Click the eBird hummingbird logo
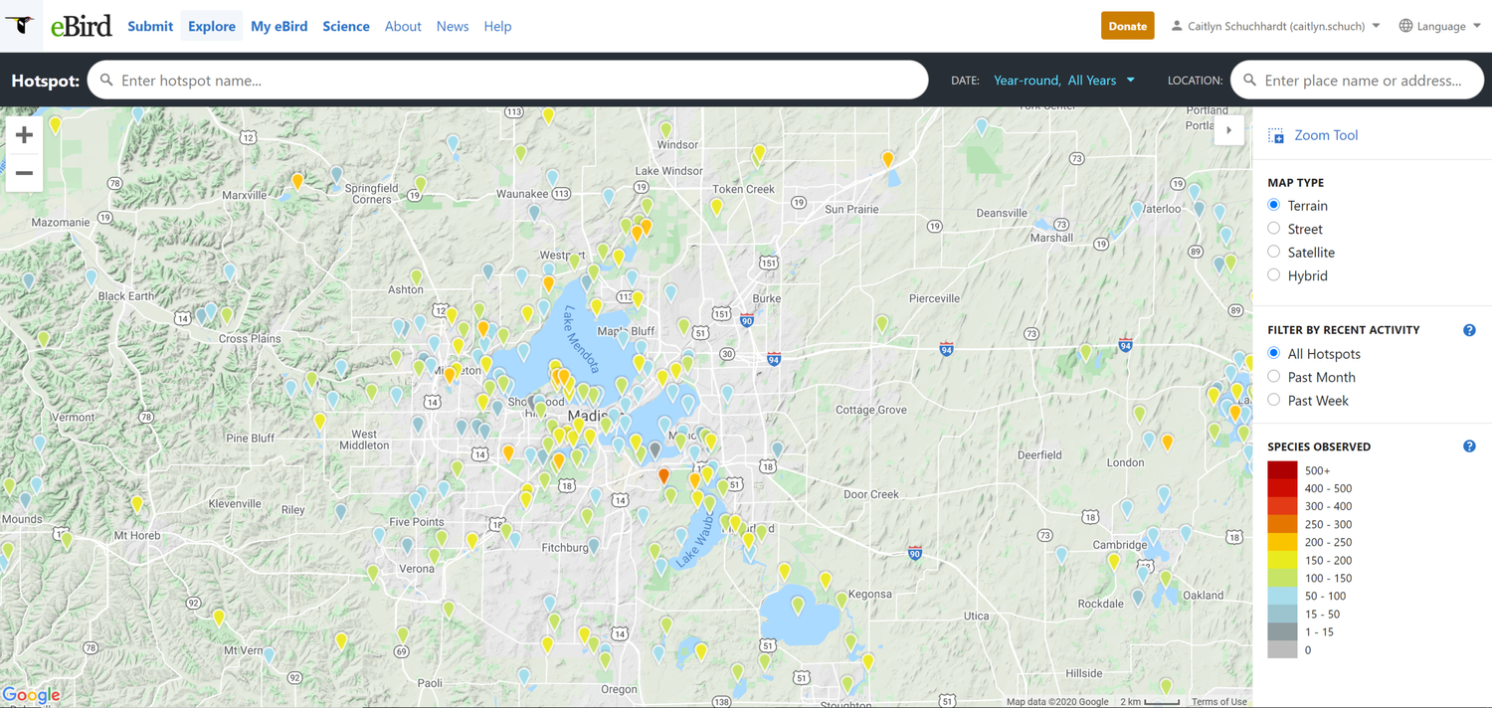 point(21,25)
